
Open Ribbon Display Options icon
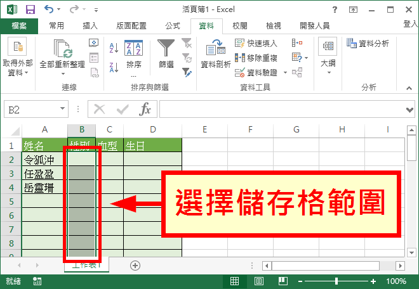point(353,10)
